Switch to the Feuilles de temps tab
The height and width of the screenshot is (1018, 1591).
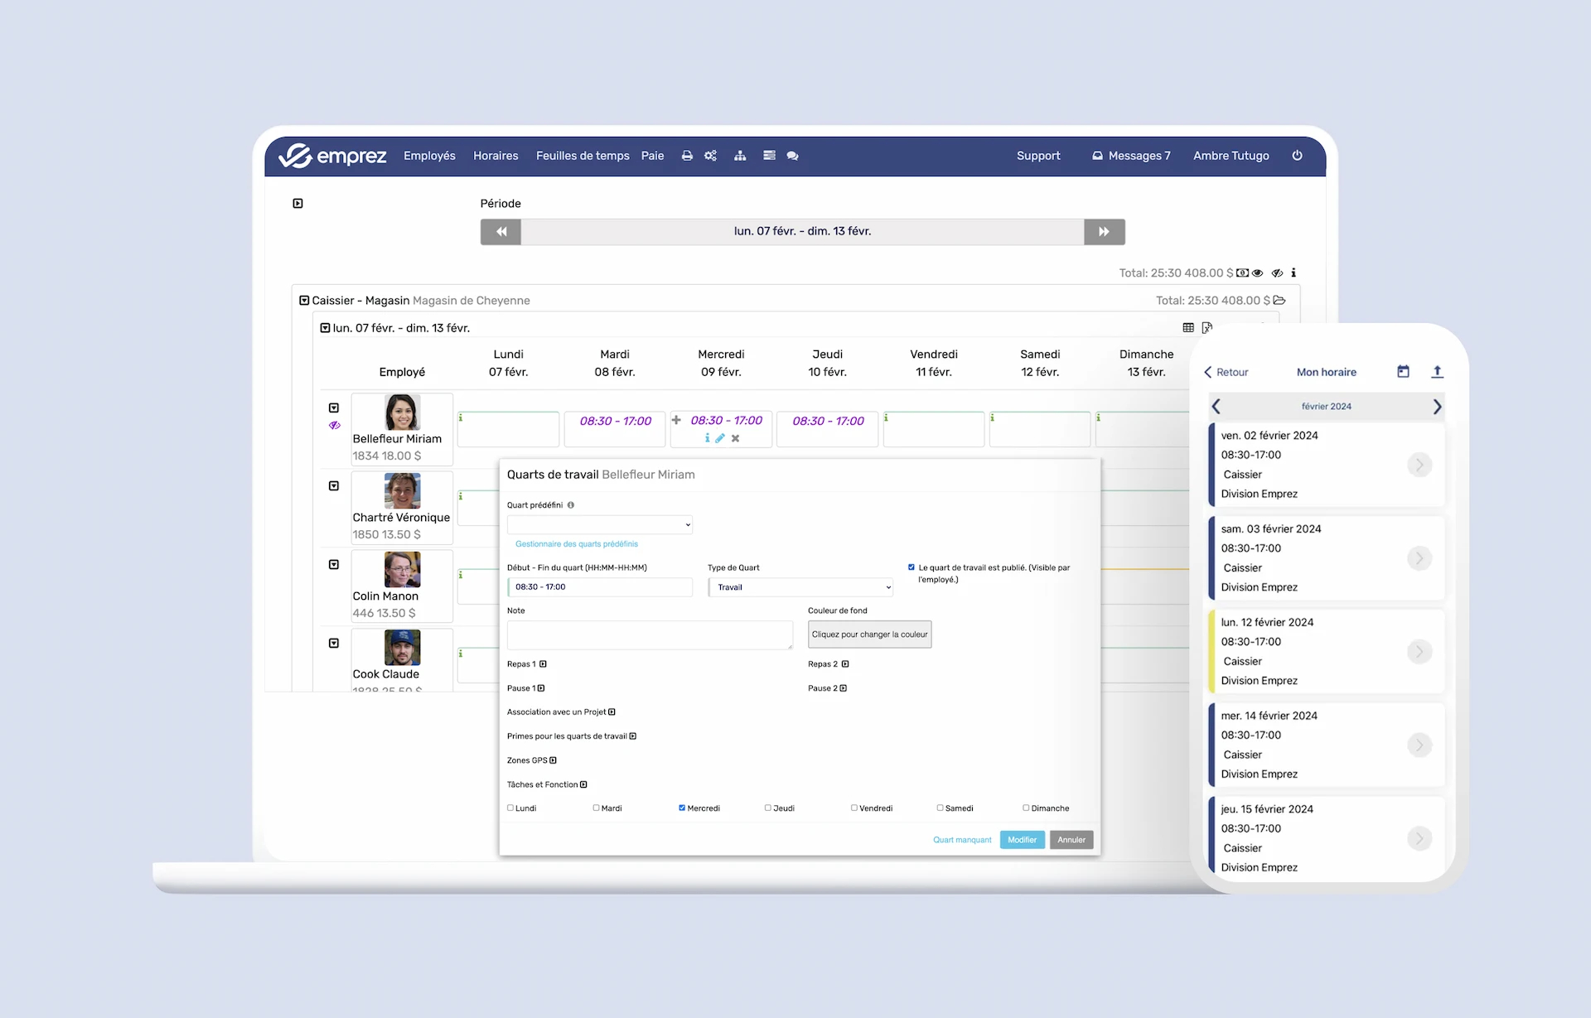583,156
